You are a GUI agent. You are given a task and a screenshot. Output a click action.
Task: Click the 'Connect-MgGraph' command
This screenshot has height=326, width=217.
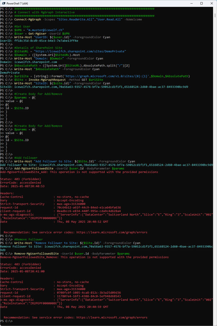coord(28,20)
